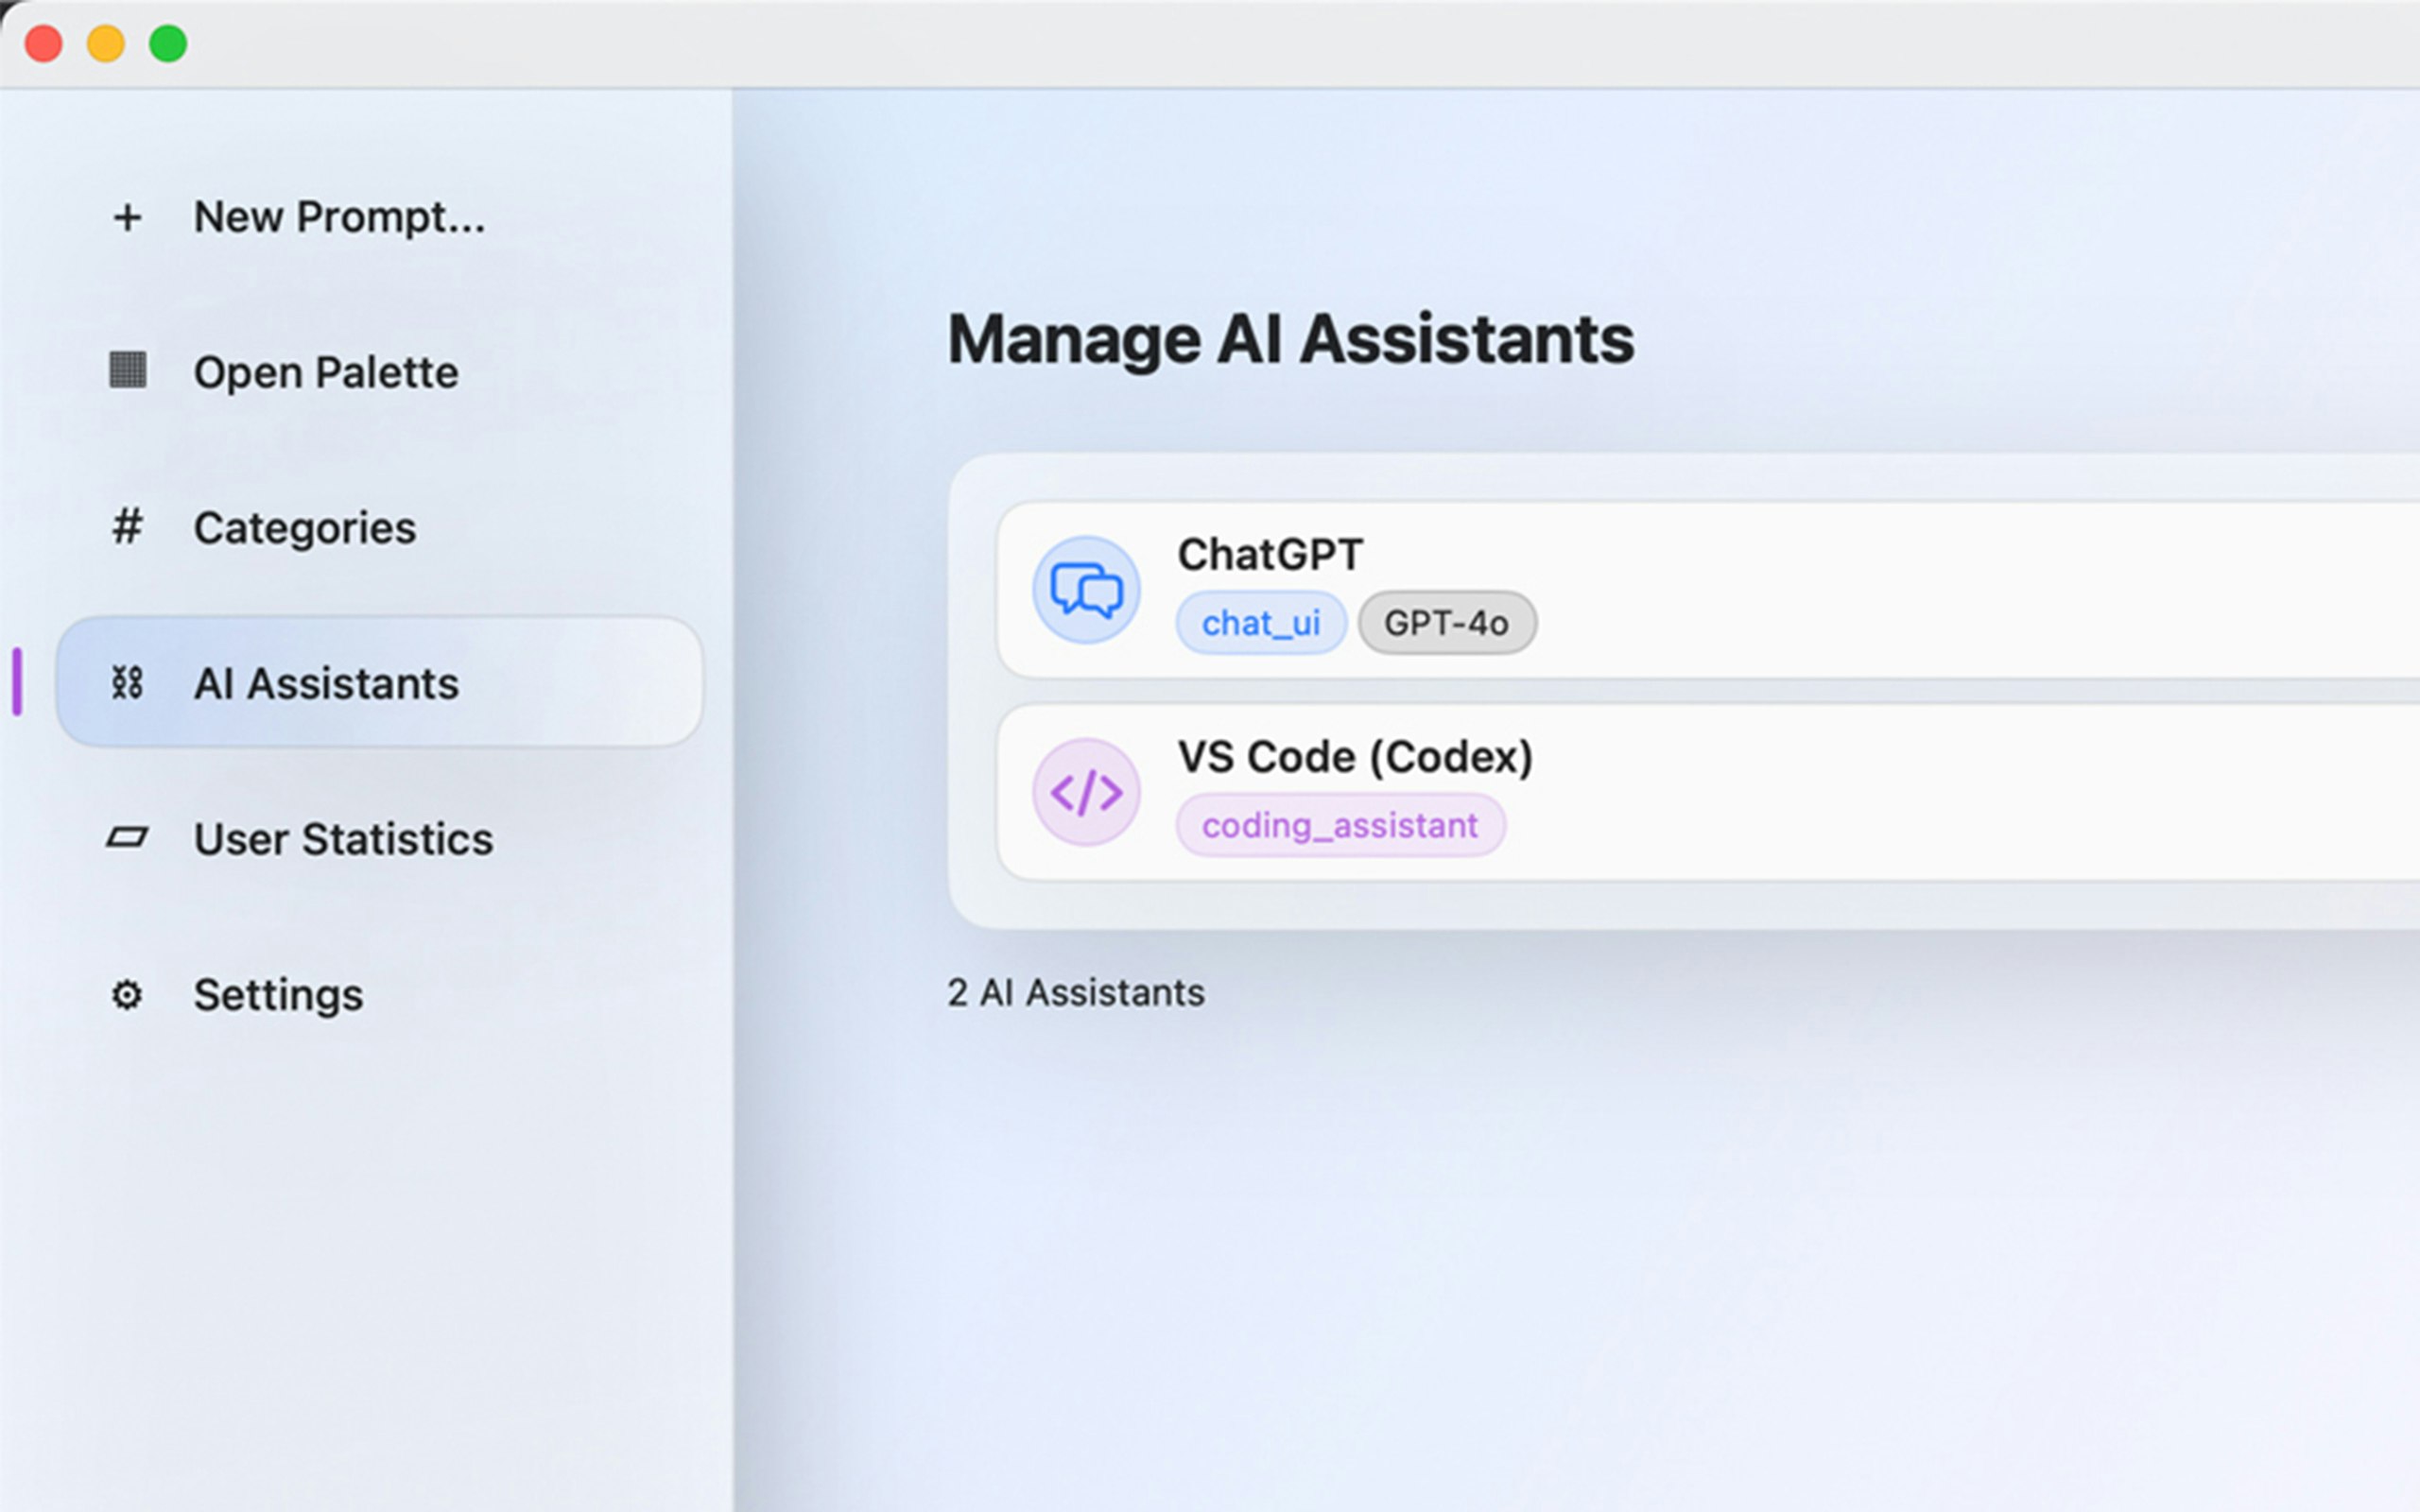Image resolution: width=2420 pixels, height=1512 pixels.
Task: Click the Categories hash icon
Action: [x=127, y=527]
